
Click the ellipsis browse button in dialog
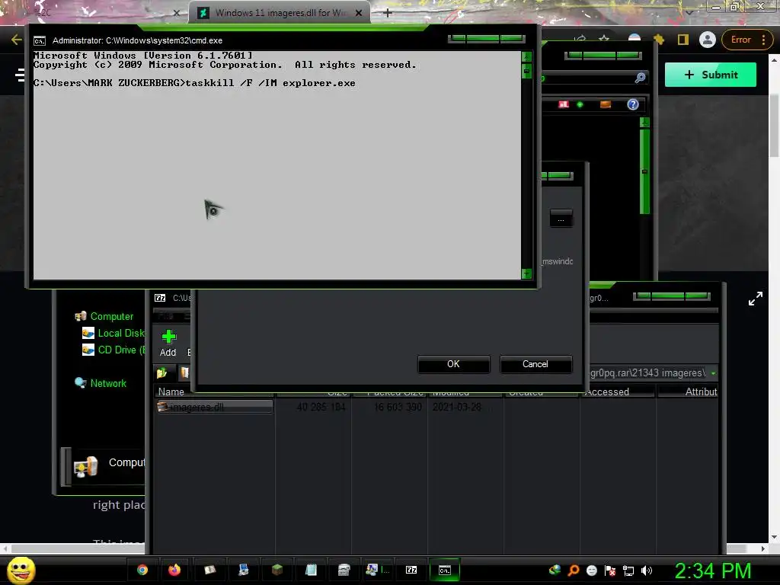(x=561, y=219)
